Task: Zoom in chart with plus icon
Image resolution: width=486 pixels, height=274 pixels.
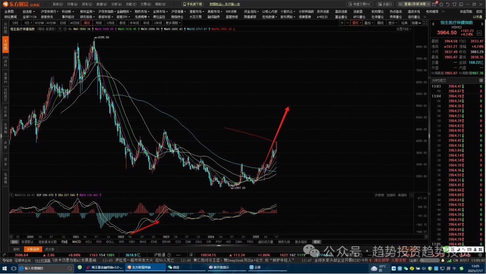Action: click(x=342, y=23)
